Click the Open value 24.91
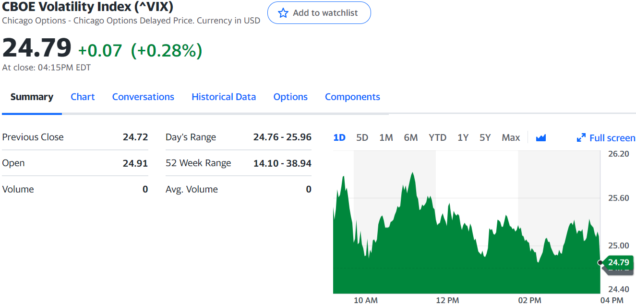The height and width of the screenshot is (306, 636). click(x=135, y=163)
